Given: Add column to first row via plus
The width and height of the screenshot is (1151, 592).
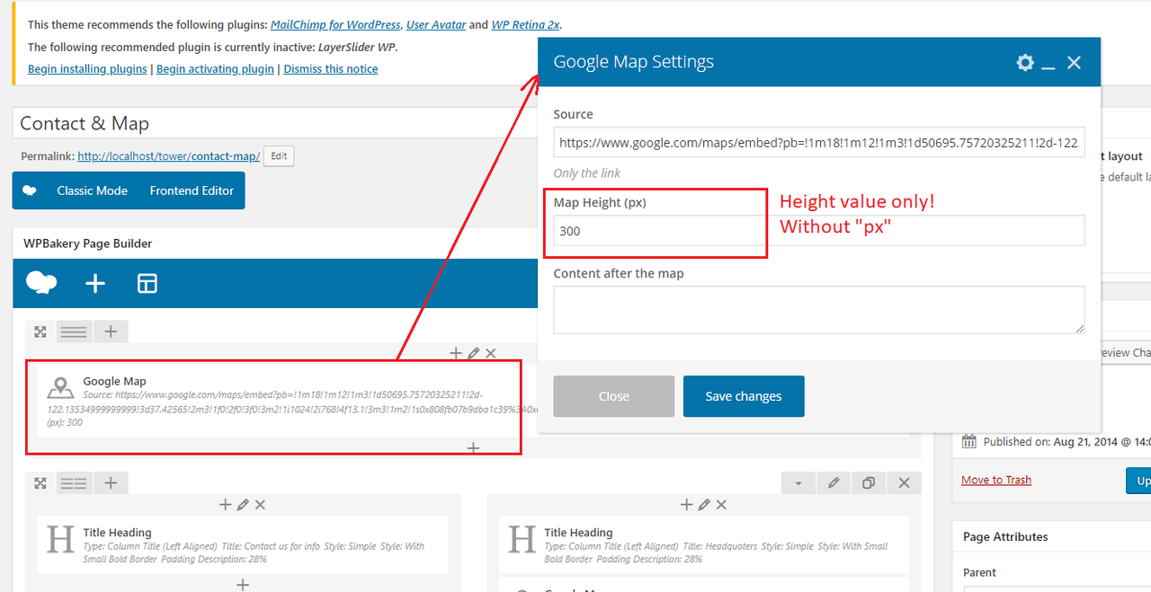Looking at the screenshot, I should [110, 331].
